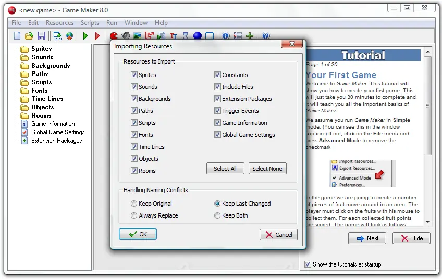Confirm import with the OK button
442x279 pixels.
(138, 234)
